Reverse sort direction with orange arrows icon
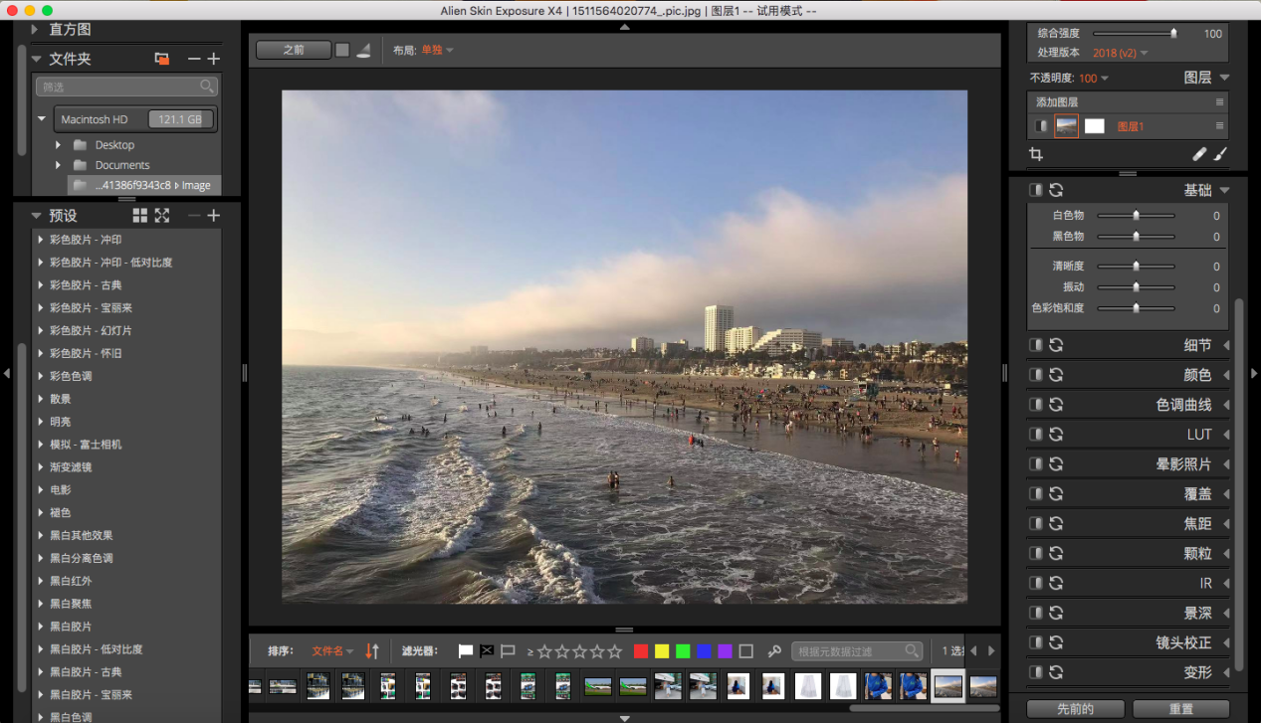1261x723 pixels. (x=372, y=651)
